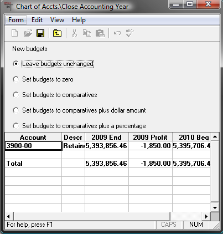
Task: Click the New document toolbar icon
Action: pos(15,33)
